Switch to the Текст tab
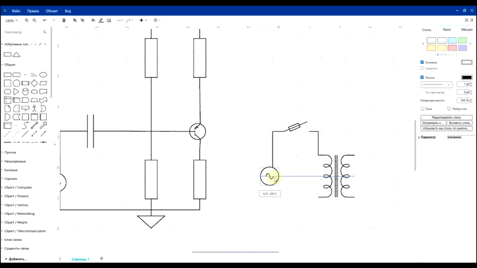The height and width of the screenshot is (268, 477). [x=446, y=30]
